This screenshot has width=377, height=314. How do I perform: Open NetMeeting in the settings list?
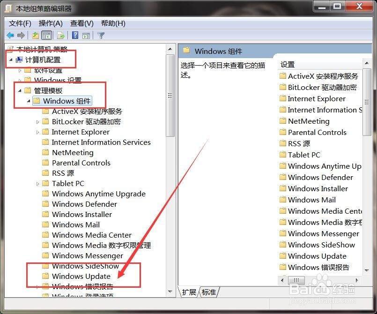point(309,121)
